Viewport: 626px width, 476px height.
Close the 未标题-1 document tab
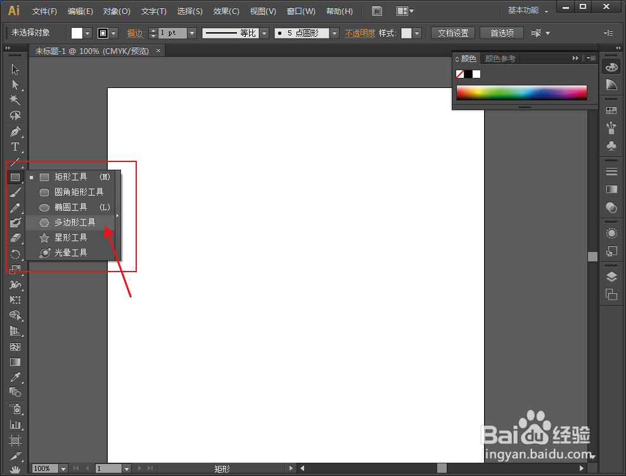pyautogui.click(x=158, y=50)
